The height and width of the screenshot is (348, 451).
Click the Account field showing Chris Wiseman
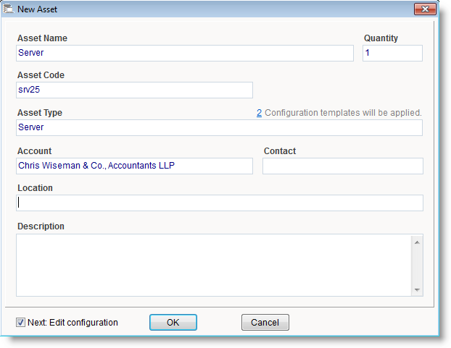click(134, 166)
